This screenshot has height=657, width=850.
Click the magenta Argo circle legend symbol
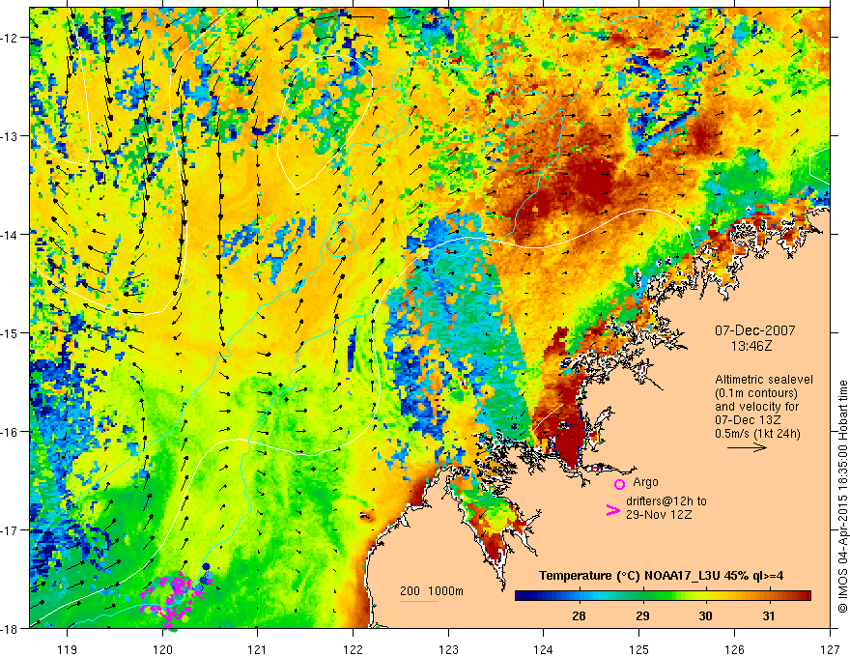pyautogui.click(x=619, y=484)
